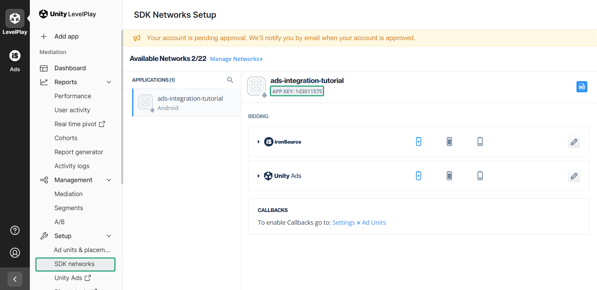Collapse the Reports menu section
The height and width of the screenshot is (290, 597).
tap(109, 82)
